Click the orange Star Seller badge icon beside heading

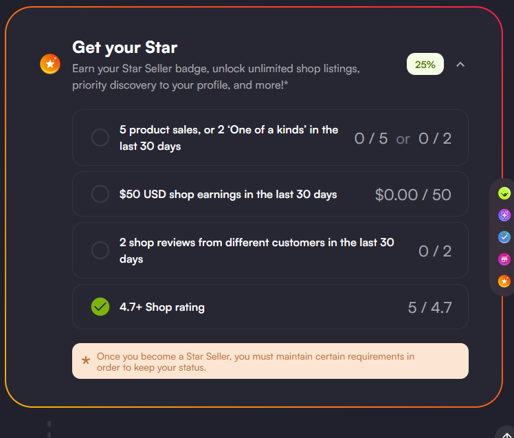50,64
